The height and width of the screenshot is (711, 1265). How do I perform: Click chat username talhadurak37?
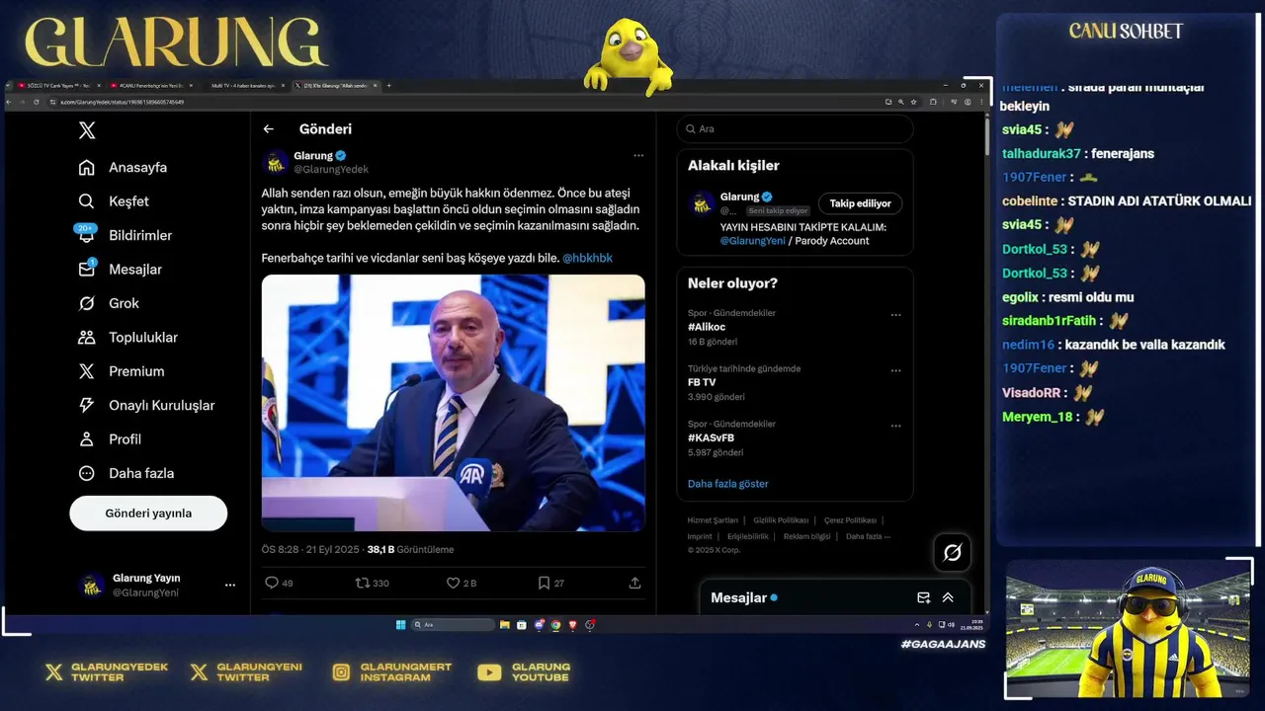[x=1042, y=154]
